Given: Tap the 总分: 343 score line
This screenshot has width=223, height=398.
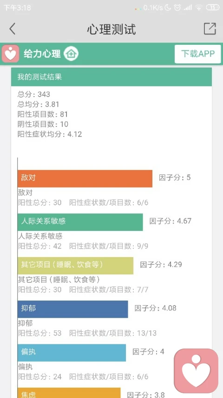Looking at the screenshot, I should coord(33,94).
